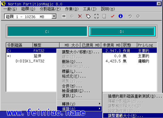The height and width of the screenshot is (118, 163).
Task: Click the red checkmark check errors icon
Action: (112, 16)
